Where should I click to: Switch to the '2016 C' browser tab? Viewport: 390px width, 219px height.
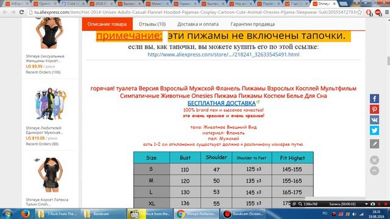tap(101, 4)
